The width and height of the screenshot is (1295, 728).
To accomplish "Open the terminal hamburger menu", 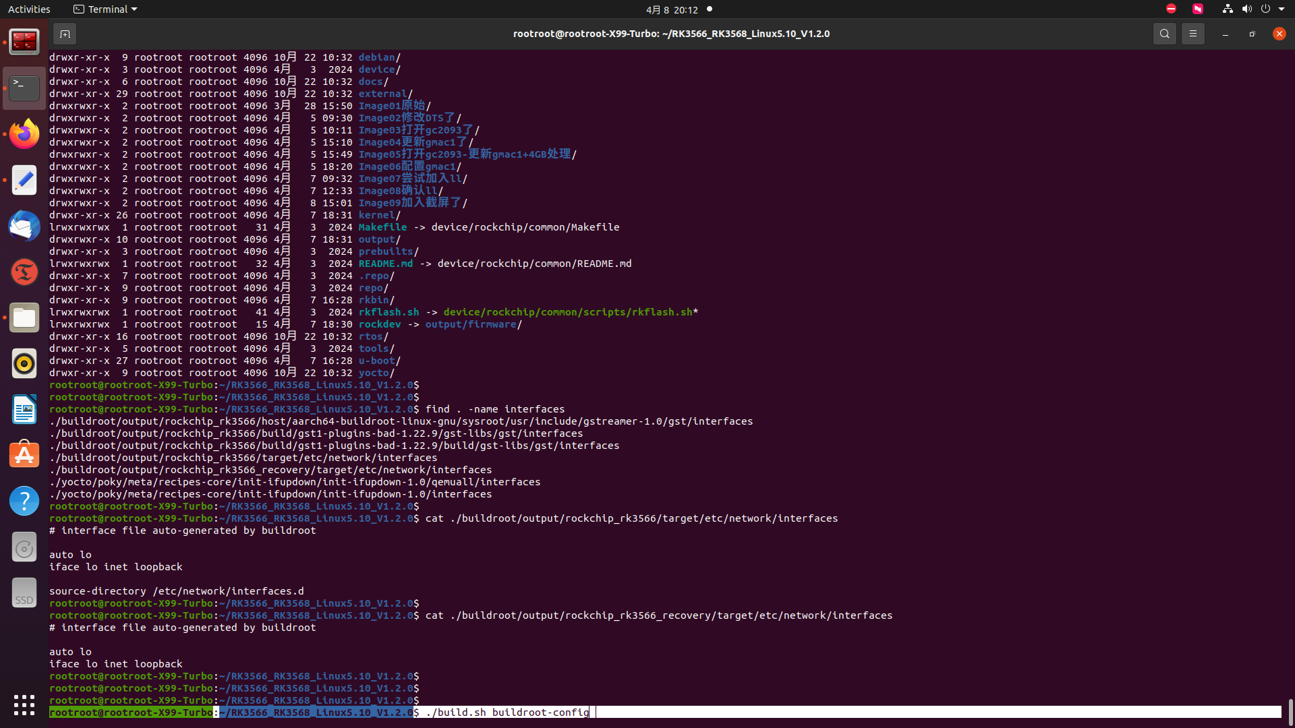I will coord(1192,34).
